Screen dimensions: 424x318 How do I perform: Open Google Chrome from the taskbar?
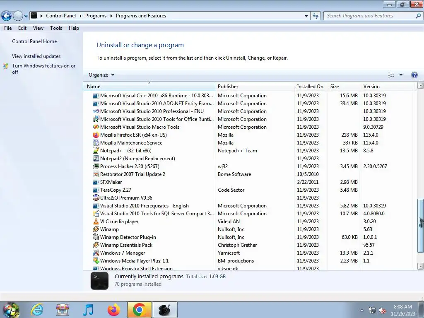(x=139, y=310)
